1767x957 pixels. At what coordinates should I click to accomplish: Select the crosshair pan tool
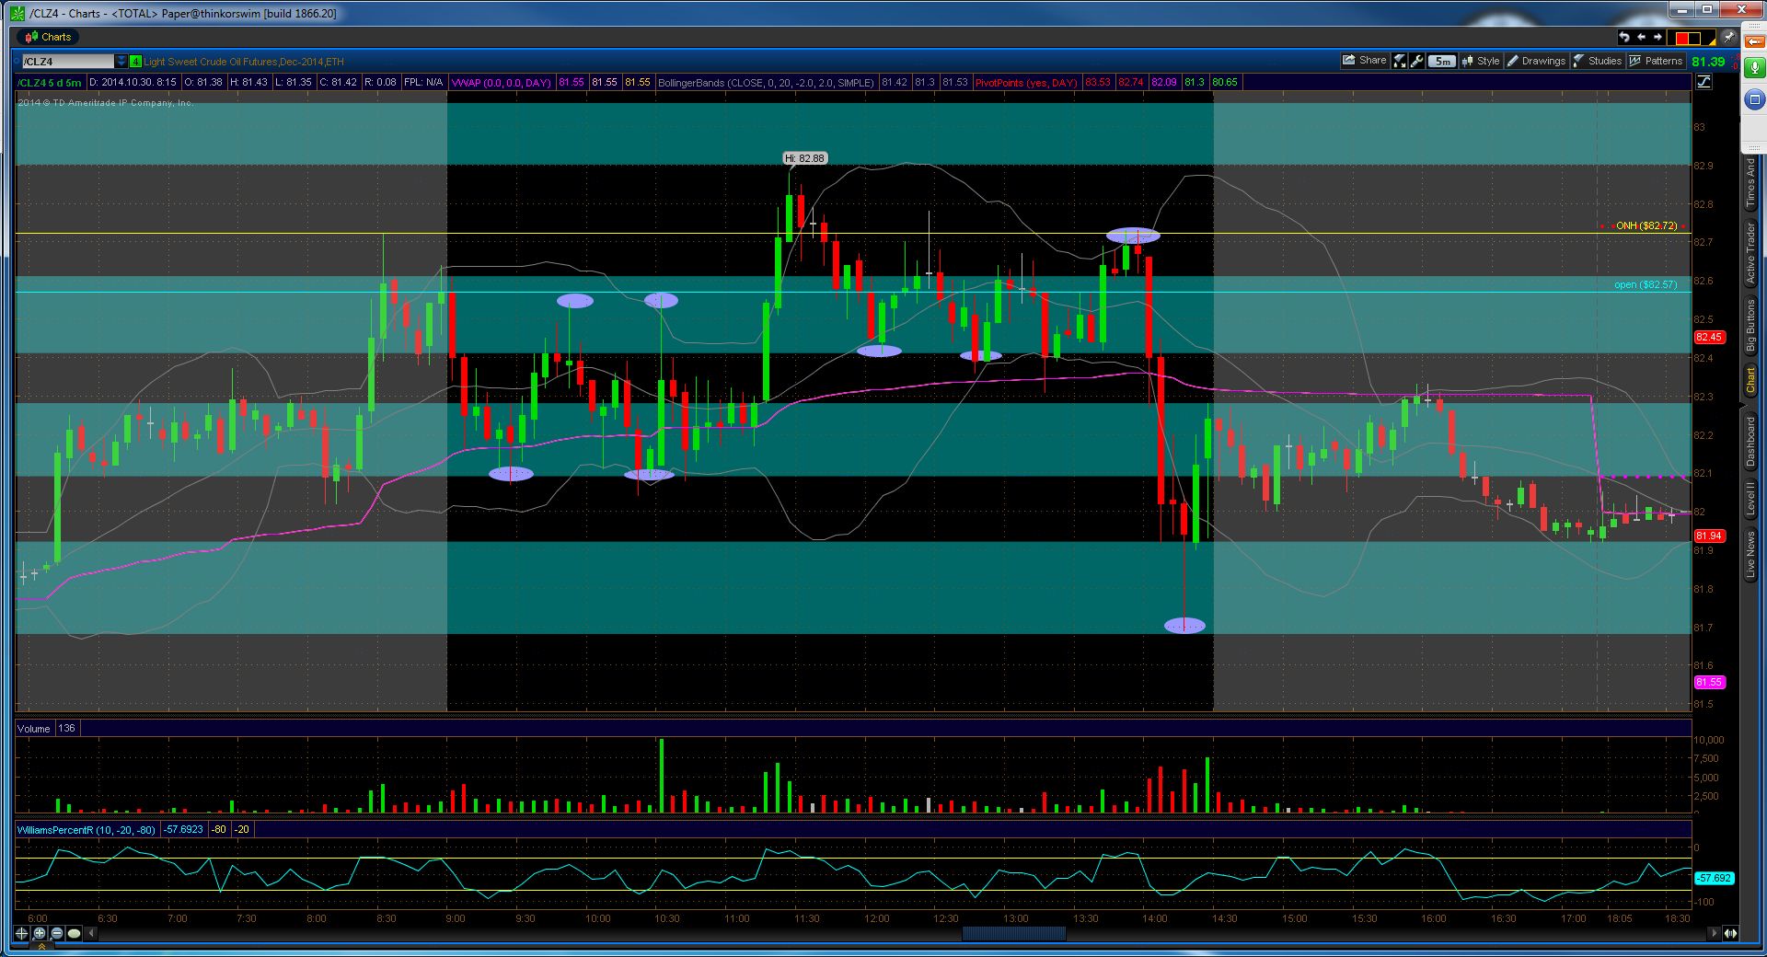pos(22,933)
